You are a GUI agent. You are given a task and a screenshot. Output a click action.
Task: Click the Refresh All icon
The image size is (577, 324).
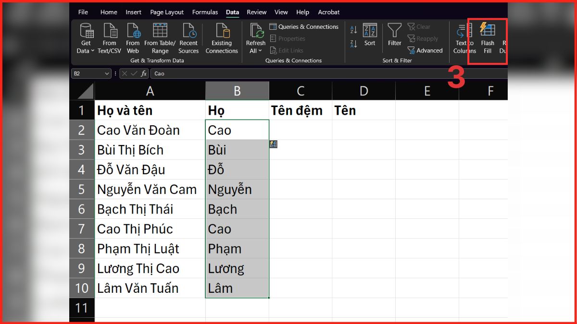tap(255, 33)
